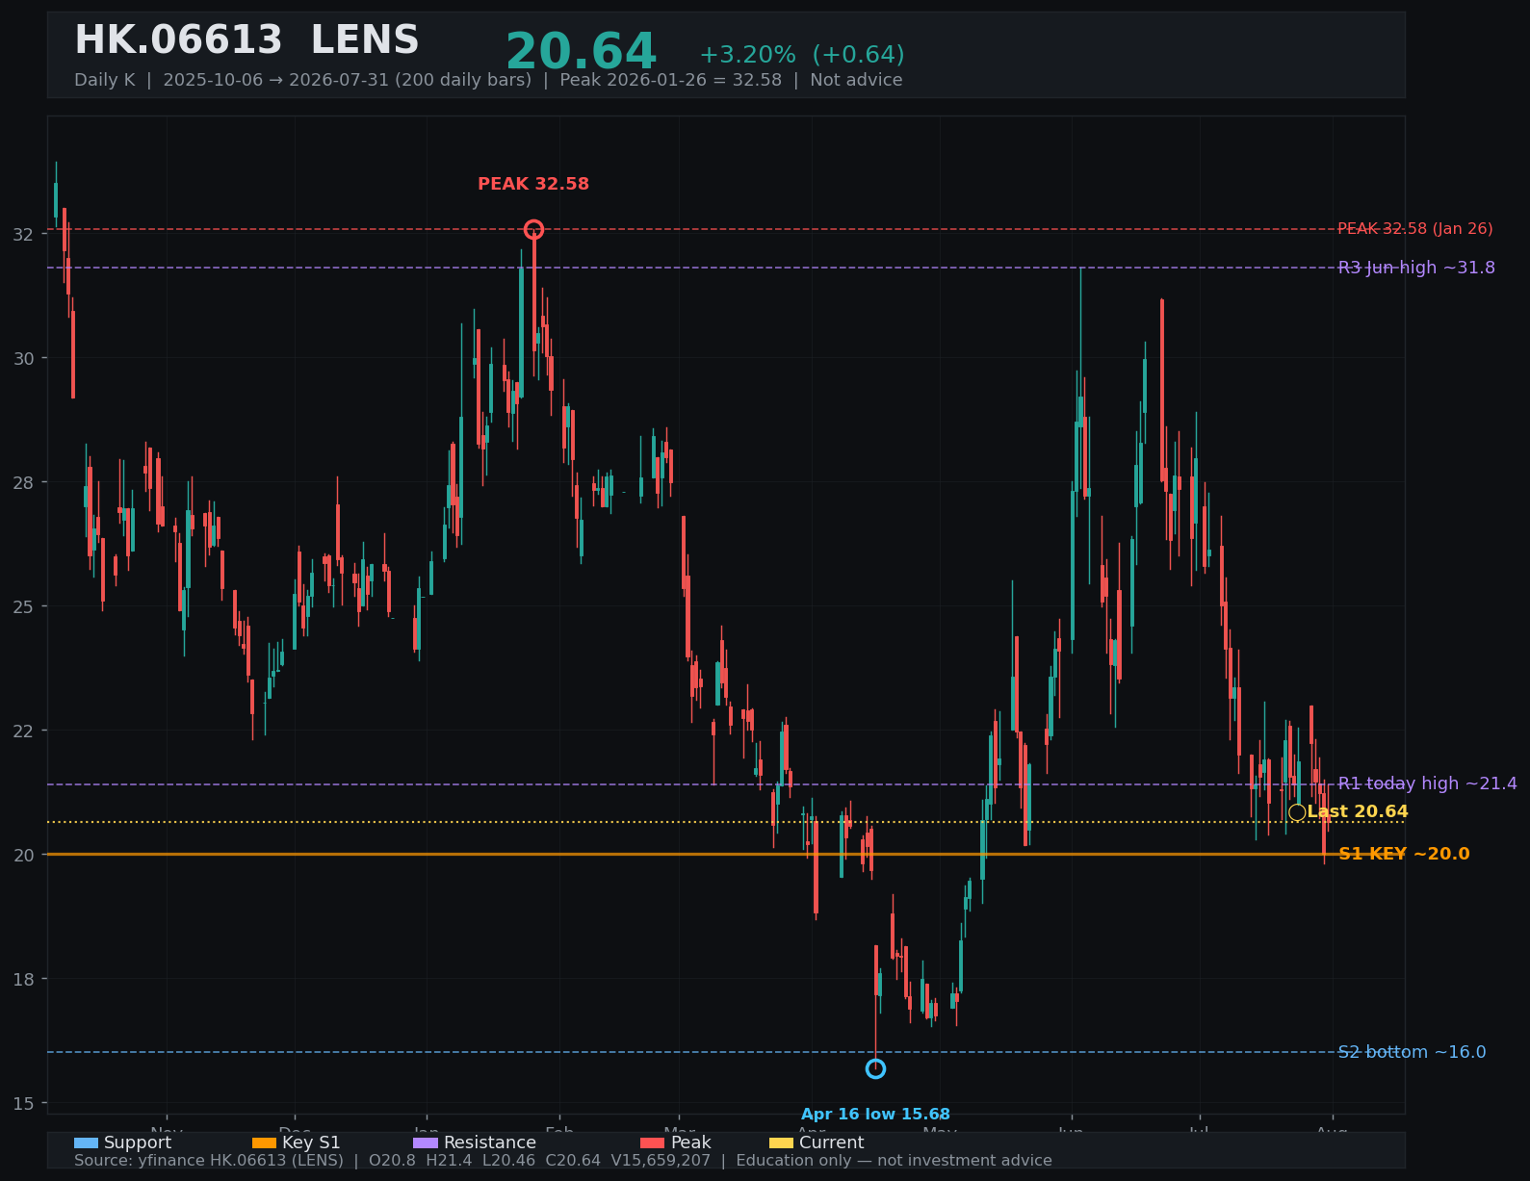Select the red Peak legend swatch

point(653,1142)
